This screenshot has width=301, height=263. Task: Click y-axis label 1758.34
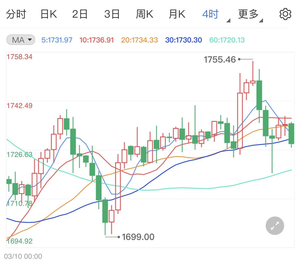pos(20,57)
